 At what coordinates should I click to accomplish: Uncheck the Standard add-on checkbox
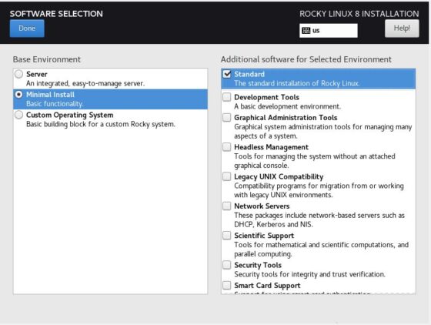[227, 74]
